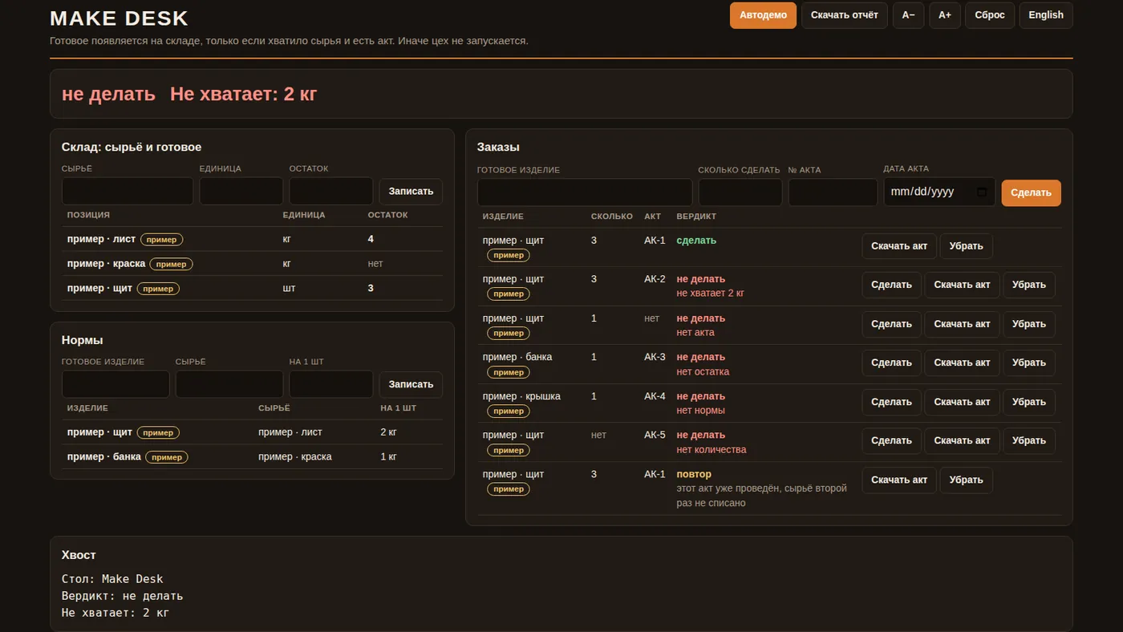This screenshot has height=632, width=1123.
Task: Download act for the сделать verdict row
Action: [899, 246]
